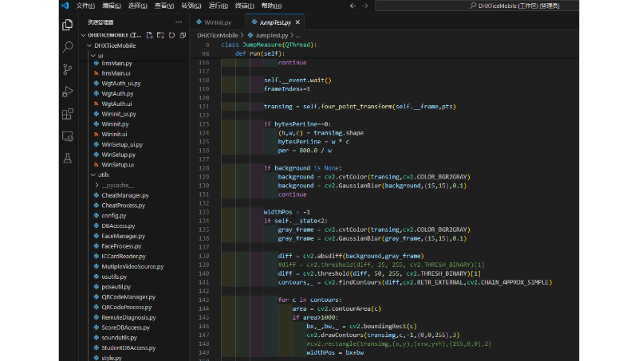Go back using the navigation arrow
The image size is (638, 361).
click(352, 6)
